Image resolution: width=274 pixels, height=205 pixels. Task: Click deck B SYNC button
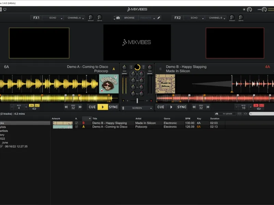[x=182, y=107]
